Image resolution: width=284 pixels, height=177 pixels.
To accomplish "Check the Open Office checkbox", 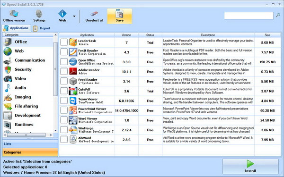I will pos(64,62).
